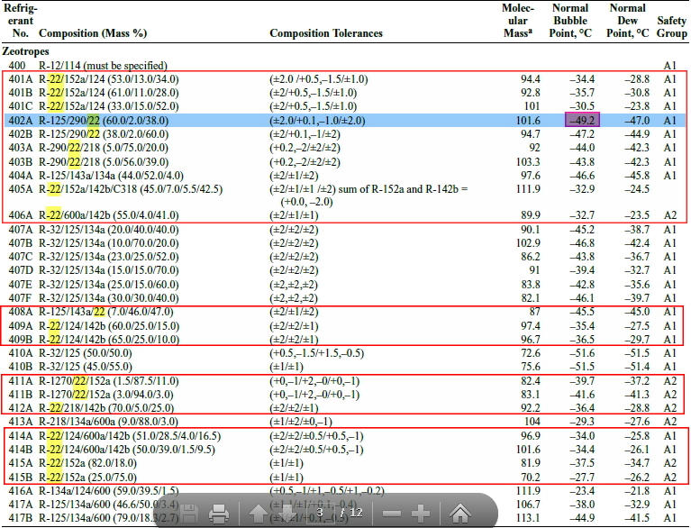Click the 'Zeotropes' section heading
691x528 pixels.
tap(25, 51)
